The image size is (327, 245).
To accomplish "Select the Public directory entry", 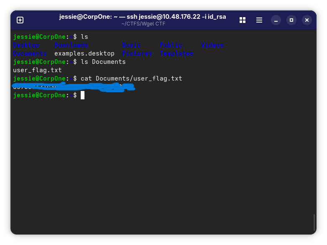I will (171, 45).
